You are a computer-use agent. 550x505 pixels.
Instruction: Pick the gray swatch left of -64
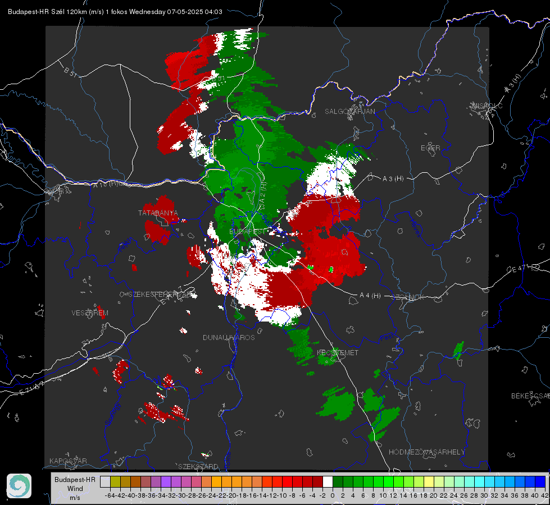pos(105,481)
